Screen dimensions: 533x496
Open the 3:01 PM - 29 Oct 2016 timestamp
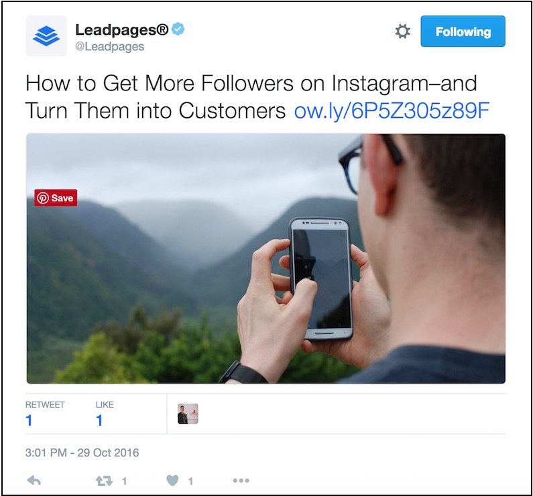pyautogui.click(x=82, y=453)
